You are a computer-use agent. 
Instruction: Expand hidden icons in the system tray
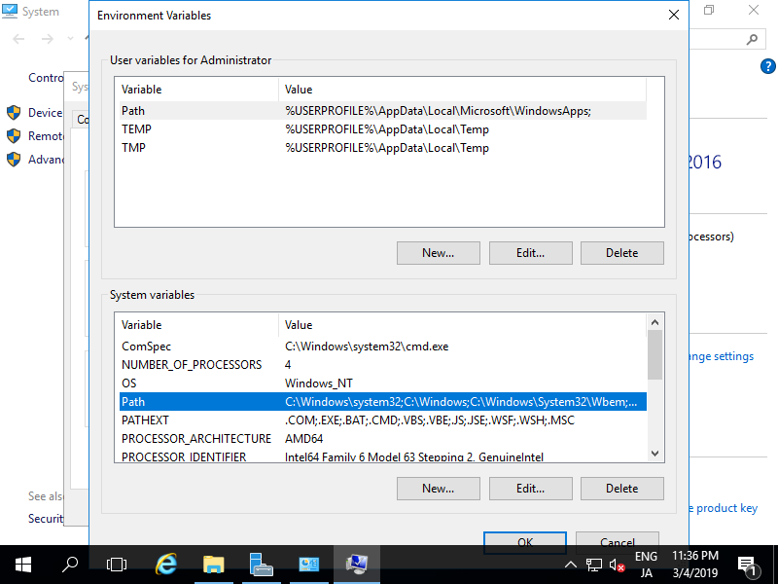click(571, 564)
